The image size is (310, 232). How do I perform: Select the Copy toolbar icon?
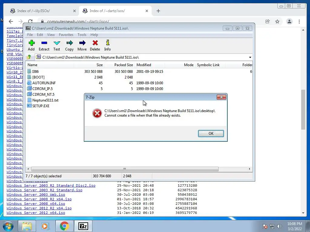pos(69,43)
